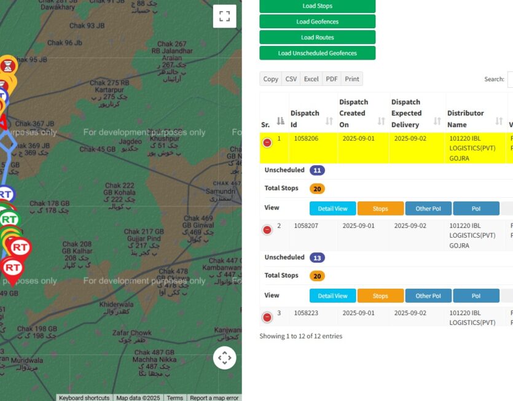Click the lowest red RT map pin
This screenshot has height=401, width=513.
coord(12,268)
